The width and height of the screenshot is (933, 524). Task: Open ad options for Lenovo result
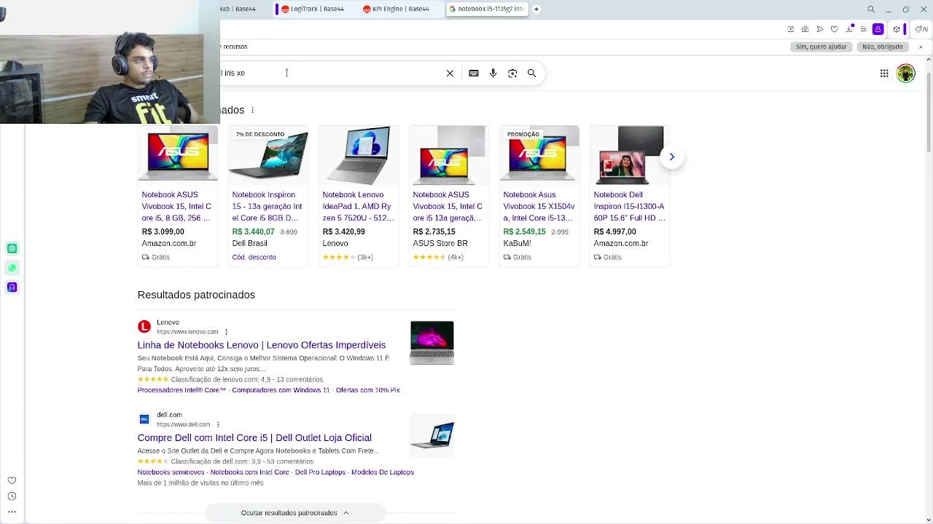point(226,332)
